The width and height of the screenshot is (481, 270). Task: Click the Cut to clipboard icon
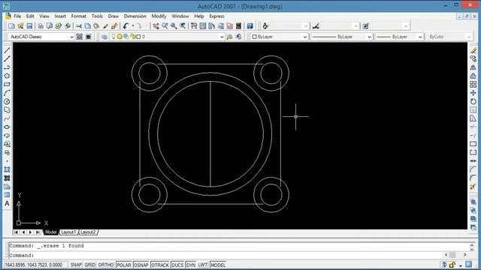point(79,26)
